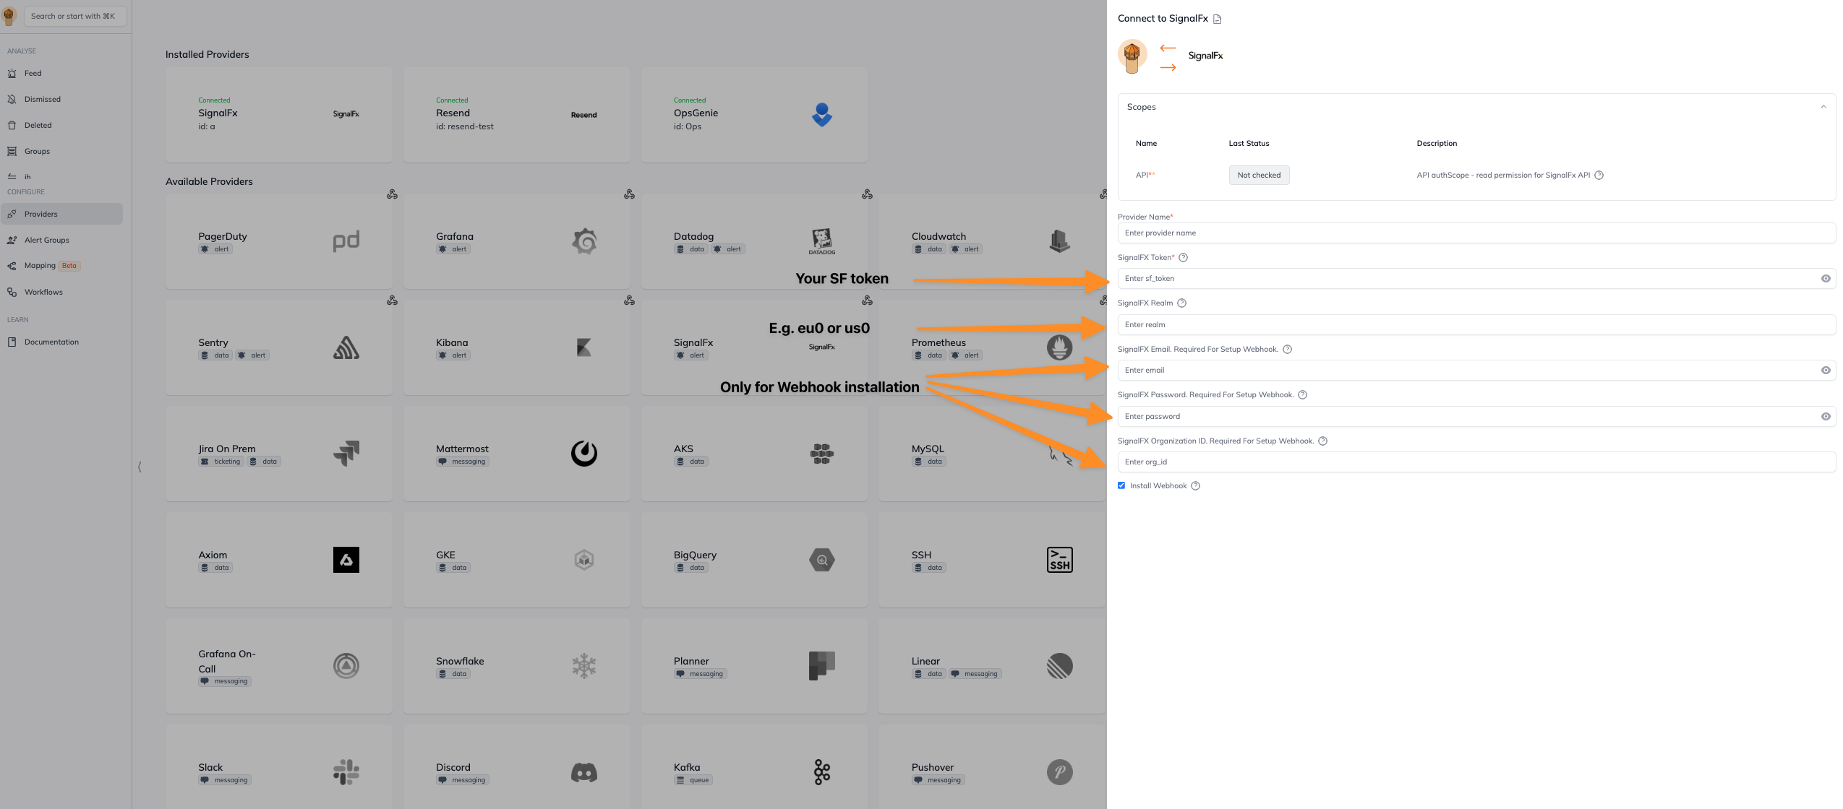The width and height of the screenshot is (1843, 809).
Task: Click the Not checked status button
Action: point(1258,176)
